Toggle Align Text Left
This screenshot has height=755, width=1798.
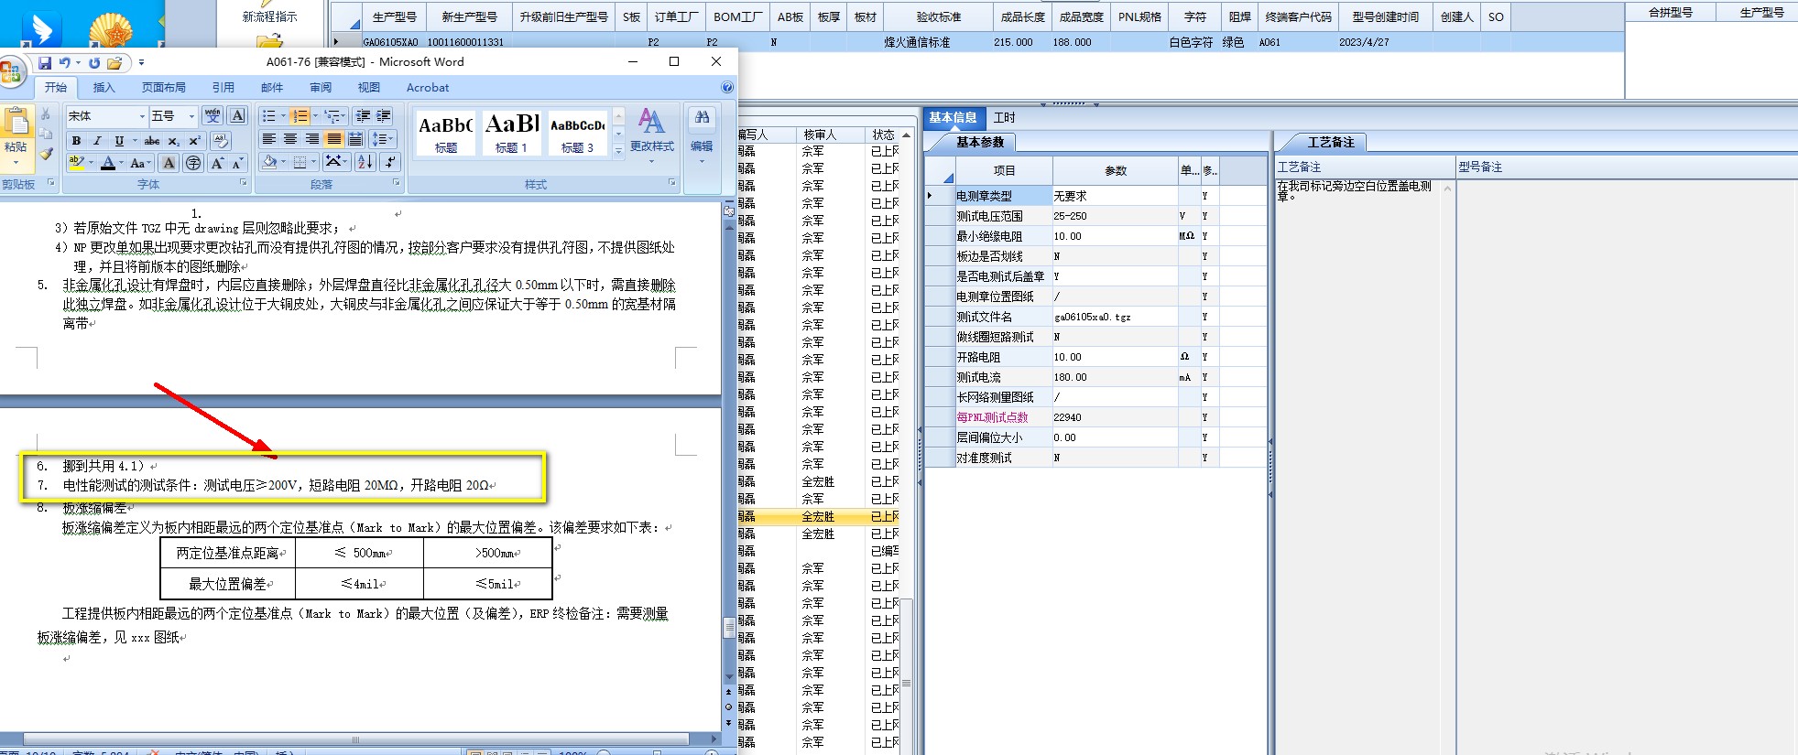(x=269, y=139)
